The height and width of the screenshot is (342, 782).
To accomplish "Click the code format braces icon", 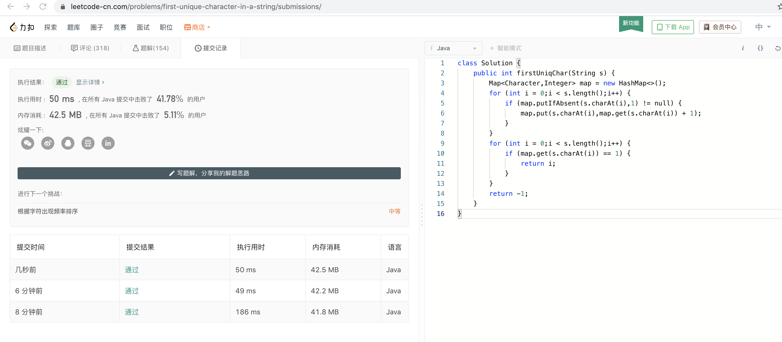I will point(760,48).
